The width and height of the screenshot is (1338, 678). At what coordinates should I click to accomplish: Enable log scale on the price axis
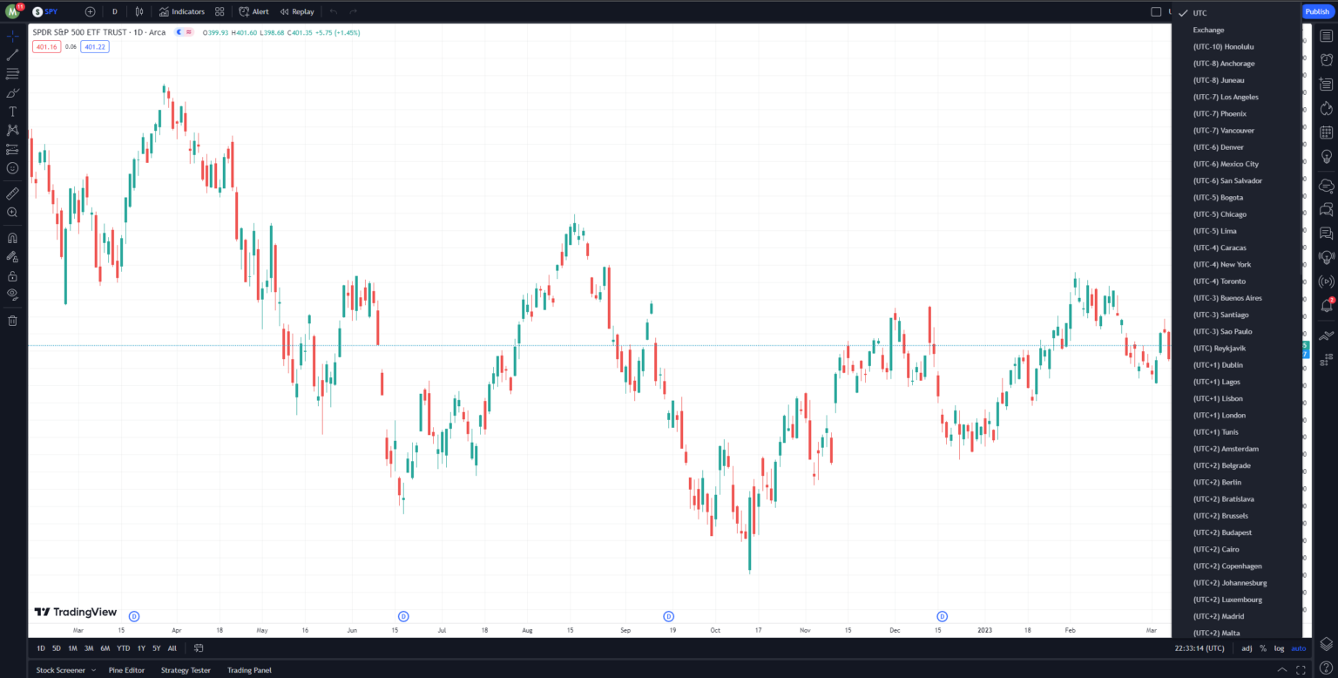click(1279, 648)
